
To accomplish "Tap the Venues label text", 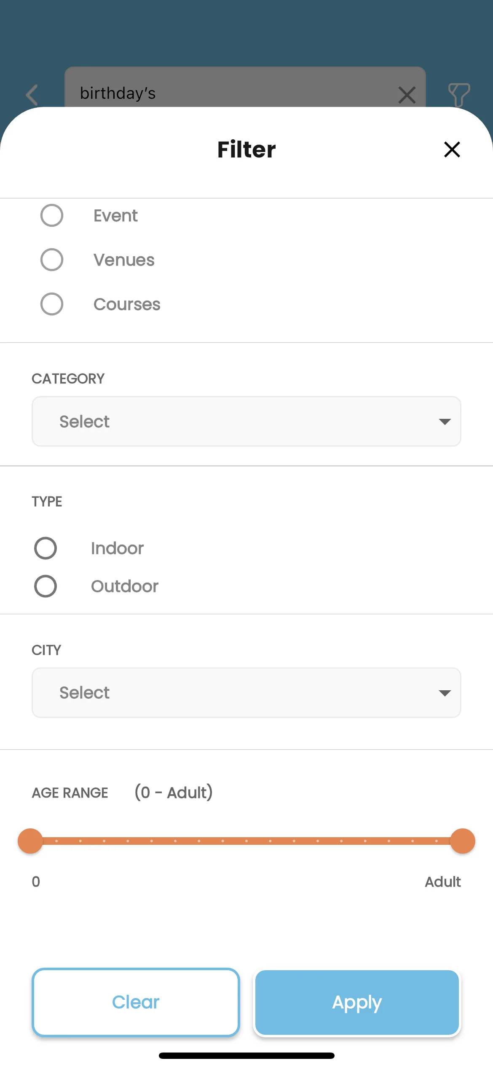I will 124,260.
